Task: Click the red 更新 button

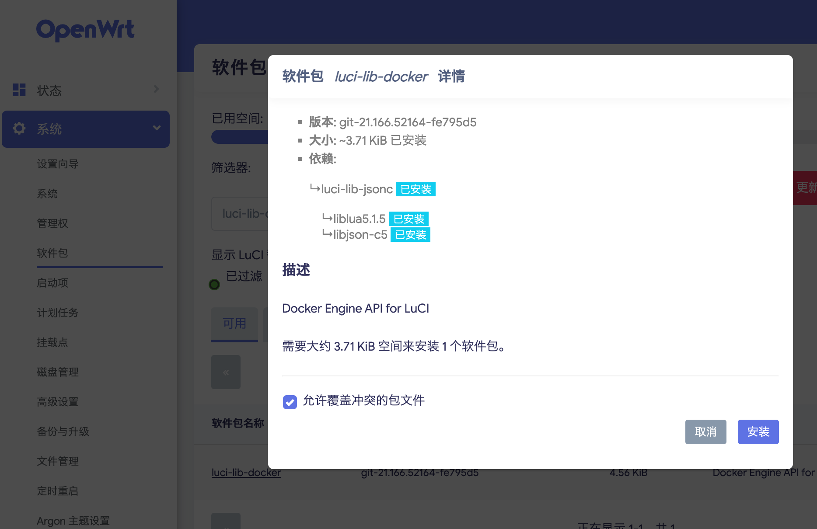Action: click(805, 188)
